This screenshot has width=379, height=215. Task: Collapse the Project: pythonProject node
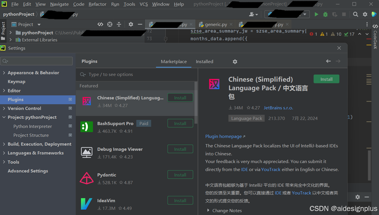[x=4, y=117]
